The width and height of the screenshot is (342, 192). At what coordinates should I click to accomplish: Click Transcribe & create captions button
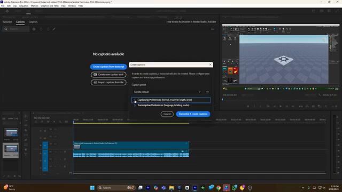pos(193,114)
